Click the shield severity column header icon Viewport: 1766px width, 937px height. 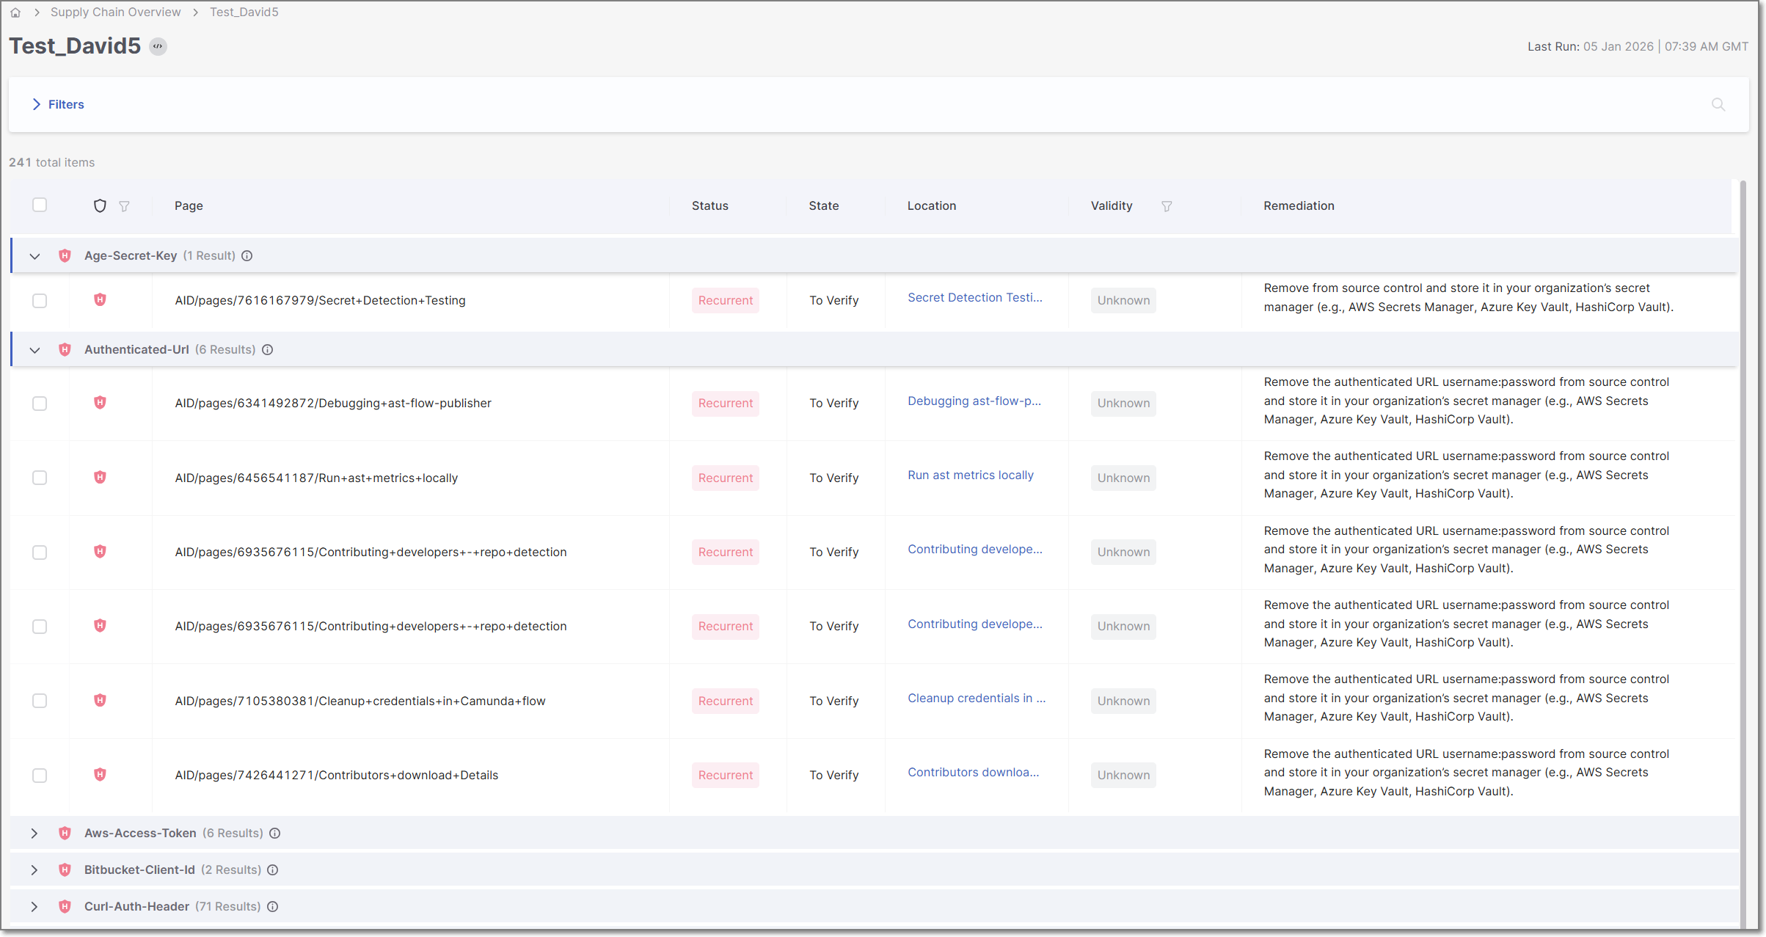coord(100,205)
